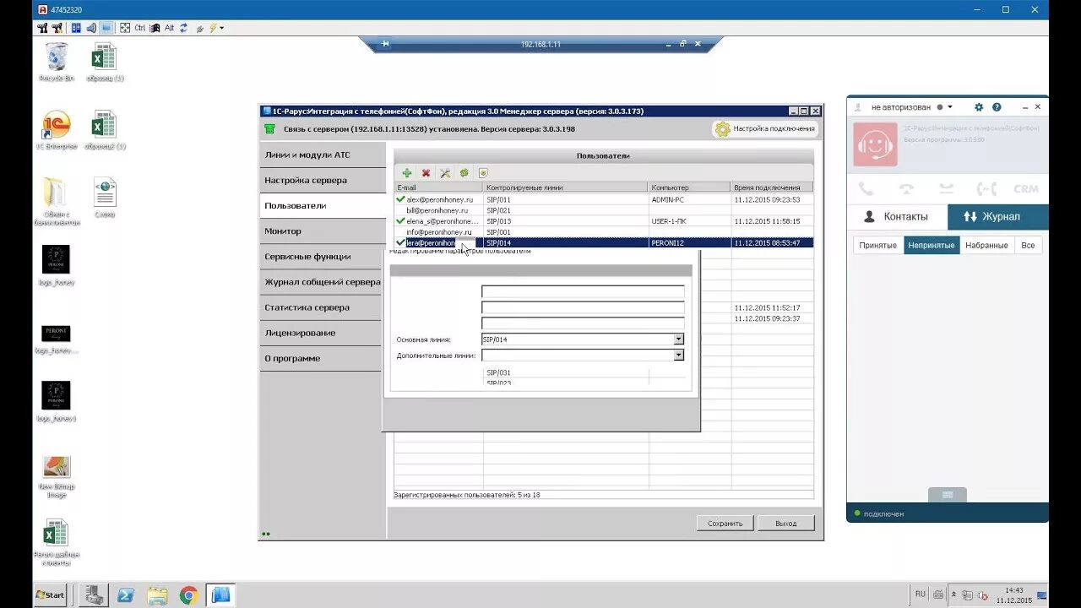
Task: Show Непринятые calls filter
Action: [x=932, y=246]
